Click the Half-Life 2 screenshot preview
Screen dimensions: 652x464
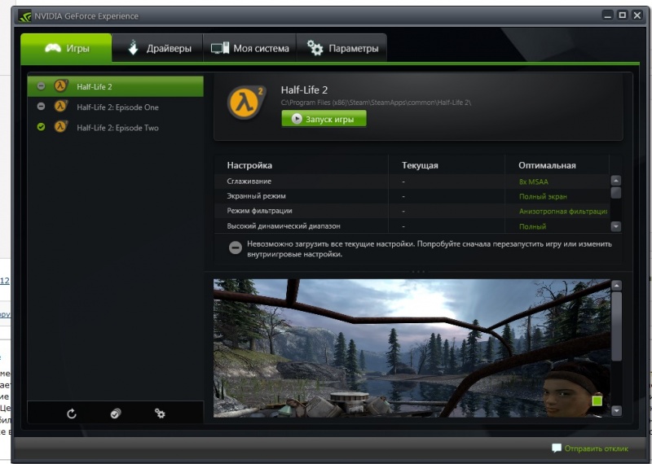(412, 348)
